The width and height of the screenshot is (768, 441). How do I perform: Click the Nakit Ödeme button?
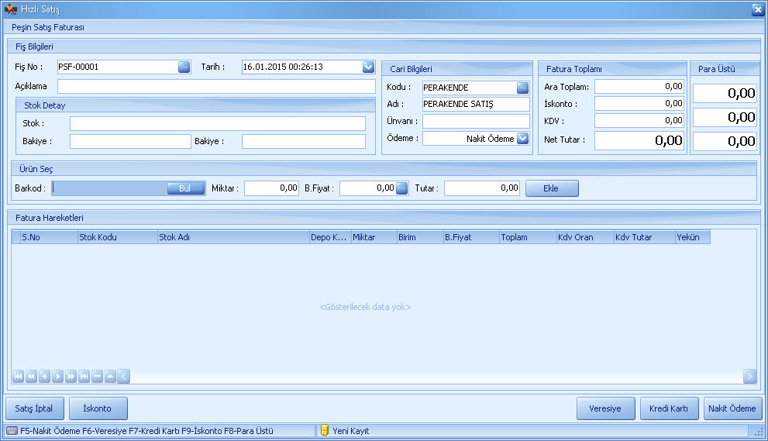click(732, 408)
